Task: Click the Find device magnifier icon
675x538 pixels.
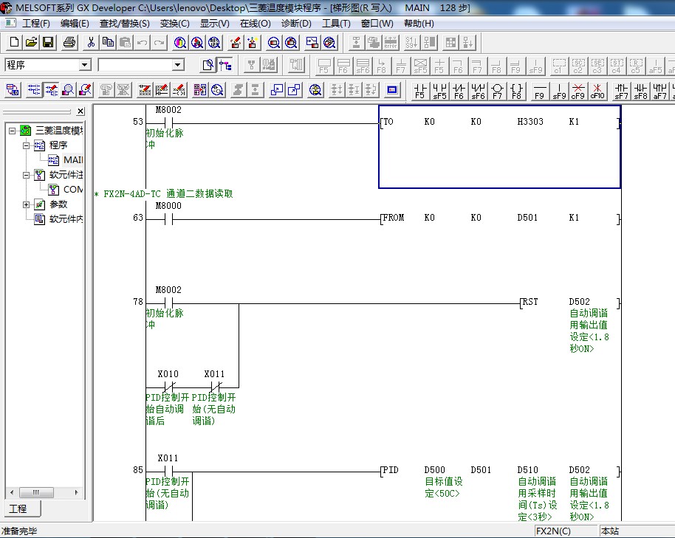Action: [180, 42]
